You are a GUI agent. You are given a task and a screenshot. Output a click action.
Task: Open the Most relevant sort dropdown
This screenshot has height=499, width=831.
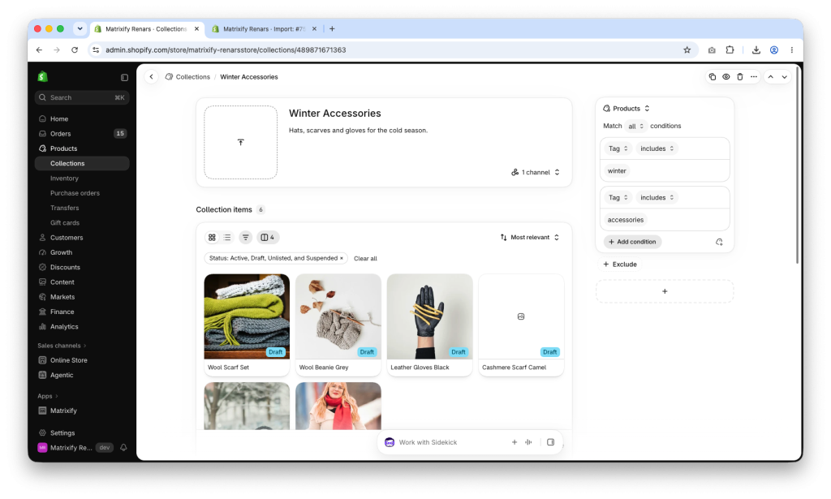[x=530, y=237]
